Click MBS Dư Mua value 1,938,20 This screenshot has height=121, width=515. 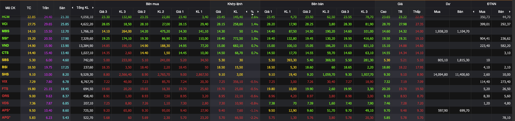[x=441, y=31]
